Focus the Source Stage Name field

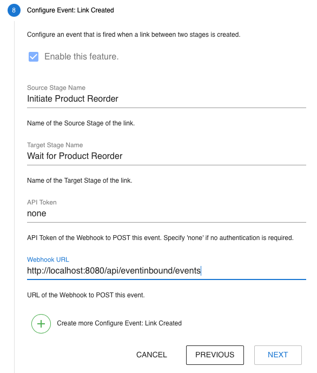(167, 99)
